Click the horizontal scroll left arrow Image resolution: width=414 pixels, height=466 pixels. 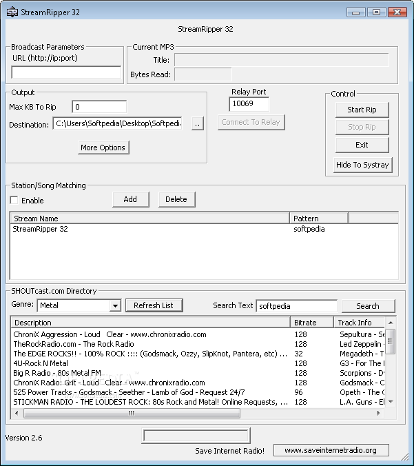pyautogui.click(x=17, y=413)
